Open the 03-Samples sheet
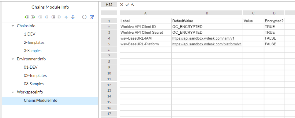 pos(34,84)
